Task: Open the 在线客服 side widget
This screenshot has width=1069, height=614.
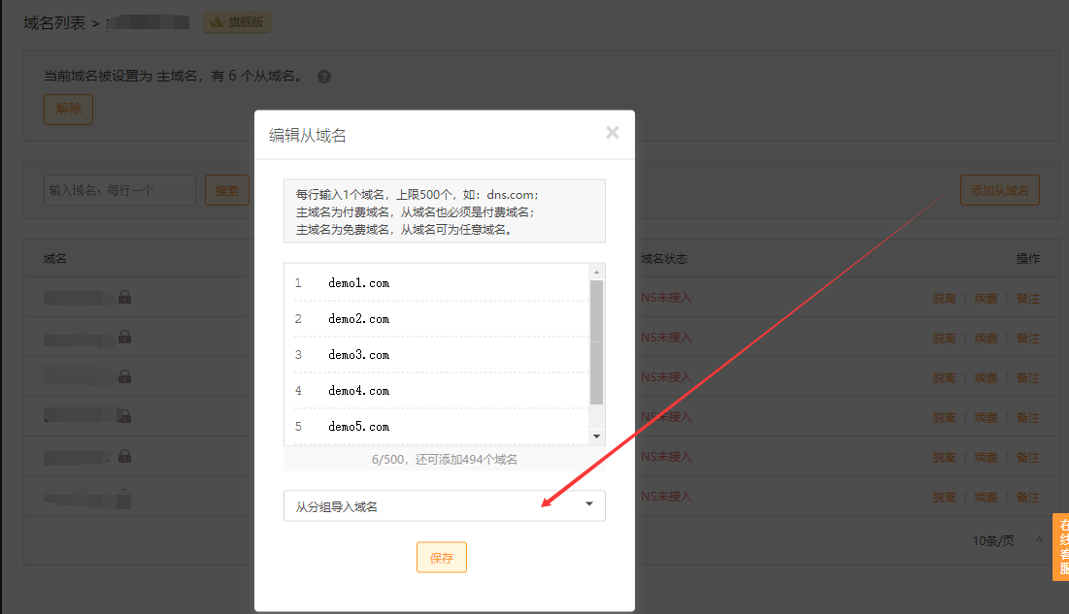Action: 1061,547
